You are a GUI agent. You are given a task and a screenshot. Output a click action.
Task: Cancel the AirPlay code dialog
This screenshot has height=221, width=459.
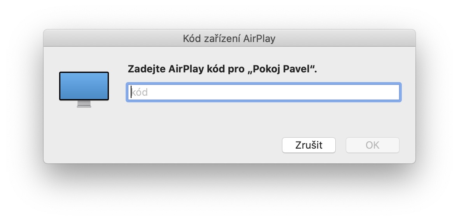[x=308, y=145]
